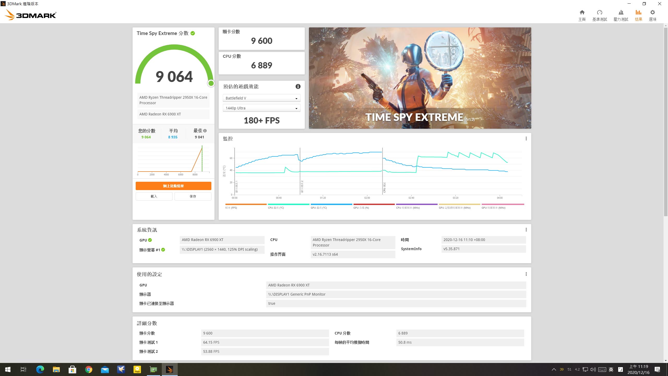
Task: Open the volume control in system tray
Action: coord(593,369)
